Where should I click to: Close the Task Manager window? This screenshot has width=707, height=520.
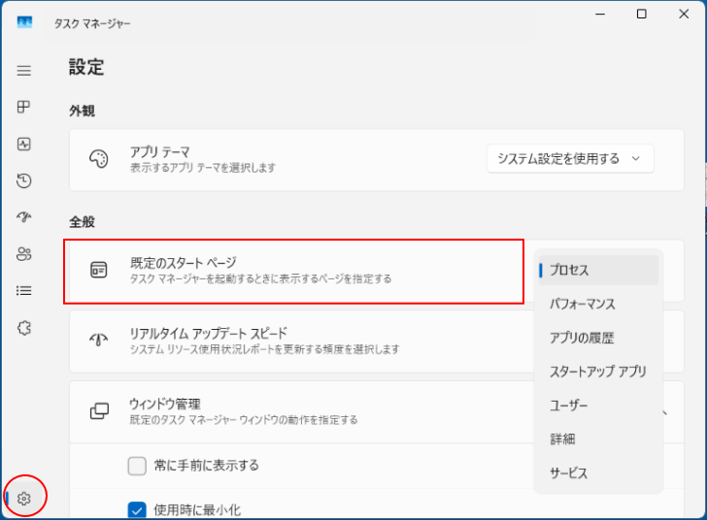(x=684, y=15)
